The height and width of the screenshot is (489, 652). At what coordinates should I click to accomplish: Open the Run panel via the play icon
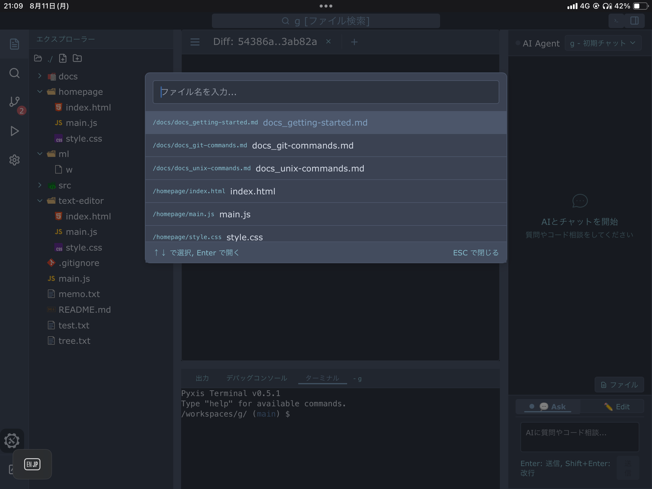click(14, 131)
